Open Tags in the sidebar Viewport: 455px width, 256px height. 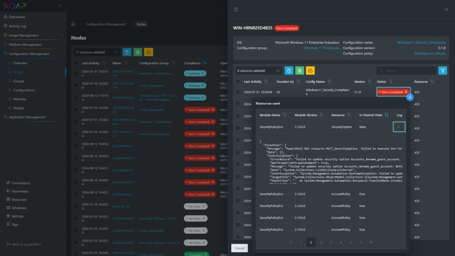pos(15,224)
